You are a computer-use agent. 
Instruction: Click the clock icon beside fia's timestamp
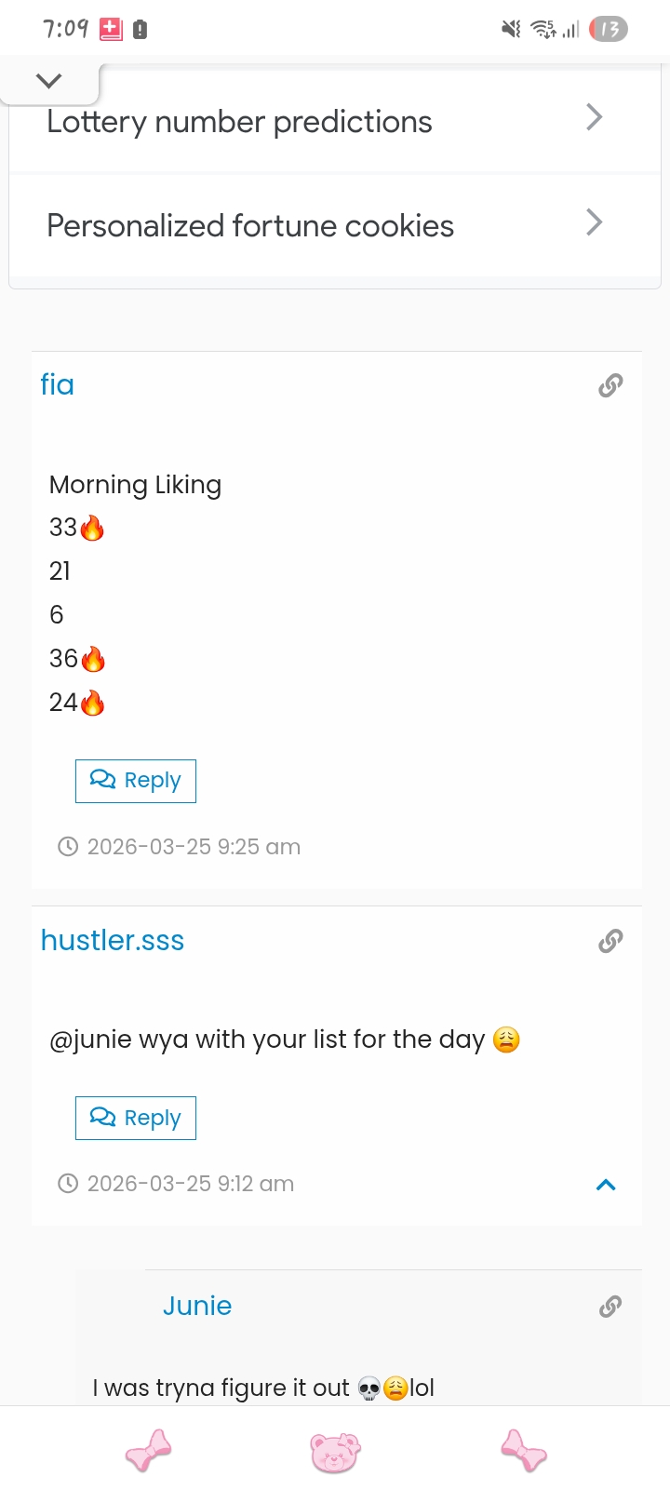click(x=67, y=846)
